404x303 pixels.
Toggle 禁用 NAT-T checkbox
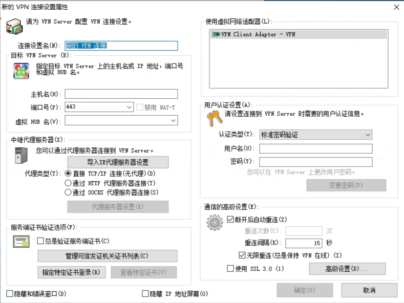click(x=140, y=107)
